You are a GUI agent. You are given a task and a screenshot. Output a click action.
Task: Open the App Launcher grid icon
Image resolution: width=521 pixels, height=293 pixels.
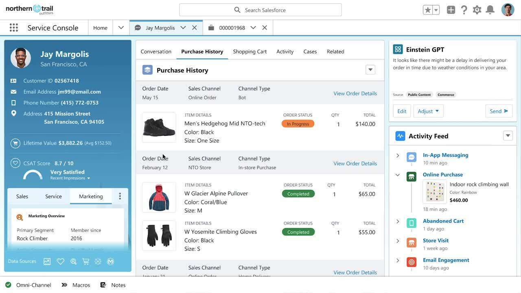point(14,28)
